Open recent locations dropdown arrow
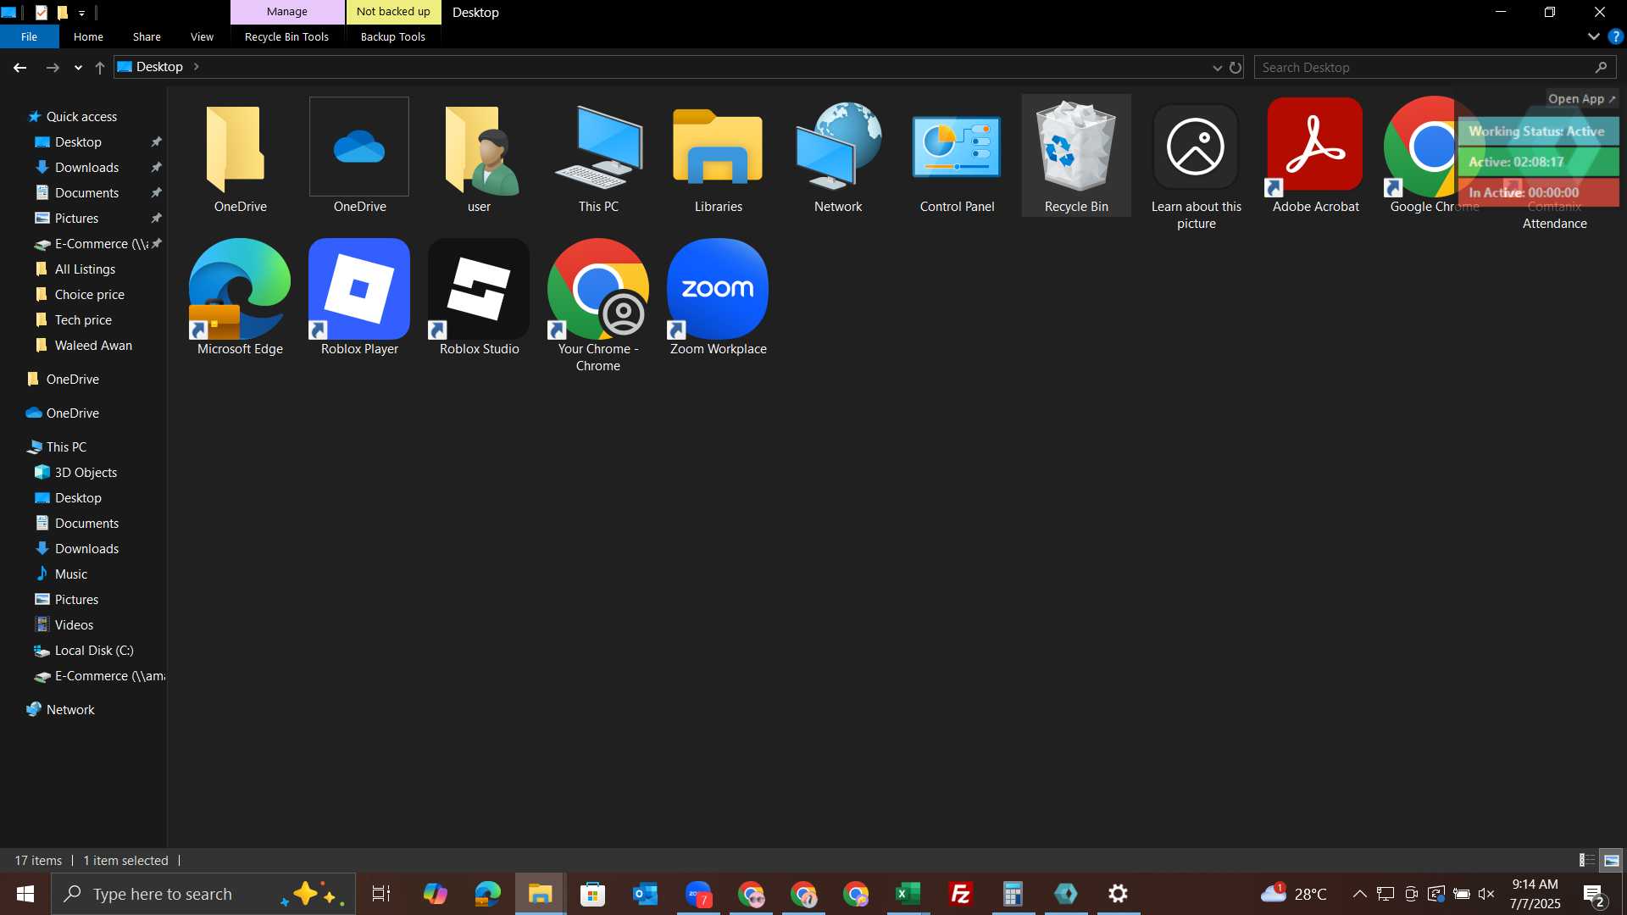Viewport: 1627px width, 915px height. coord(78,67)
